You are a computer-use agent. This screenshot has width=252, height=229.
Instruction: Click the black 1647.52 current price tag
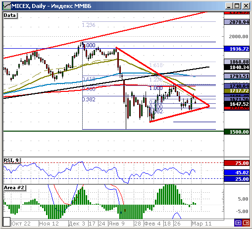pos(237,104)
